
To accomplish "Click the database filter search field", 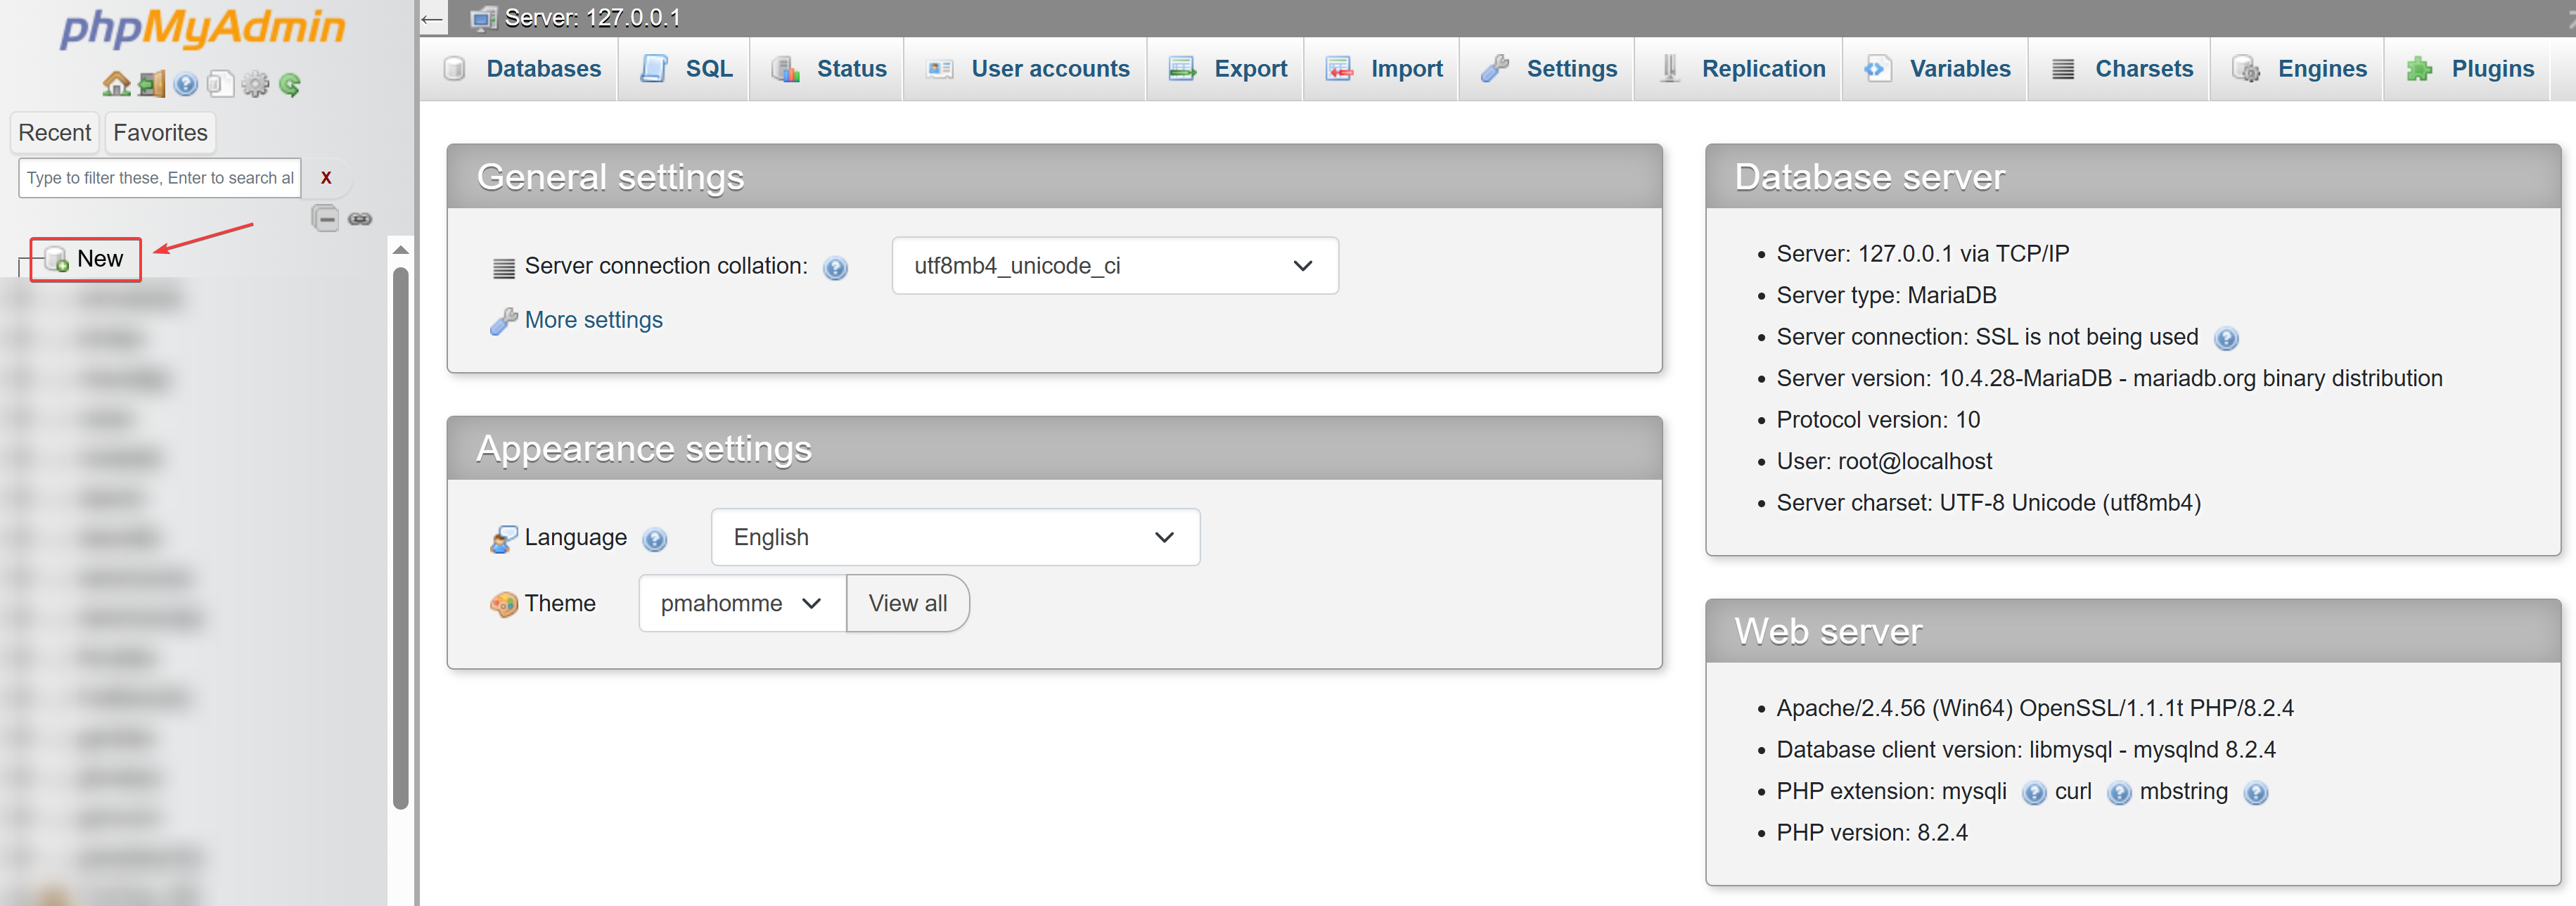I will (159, 178).
